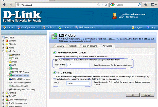Click the Google search engine icon
The image size is (158, 107).
tap(112, 5)
